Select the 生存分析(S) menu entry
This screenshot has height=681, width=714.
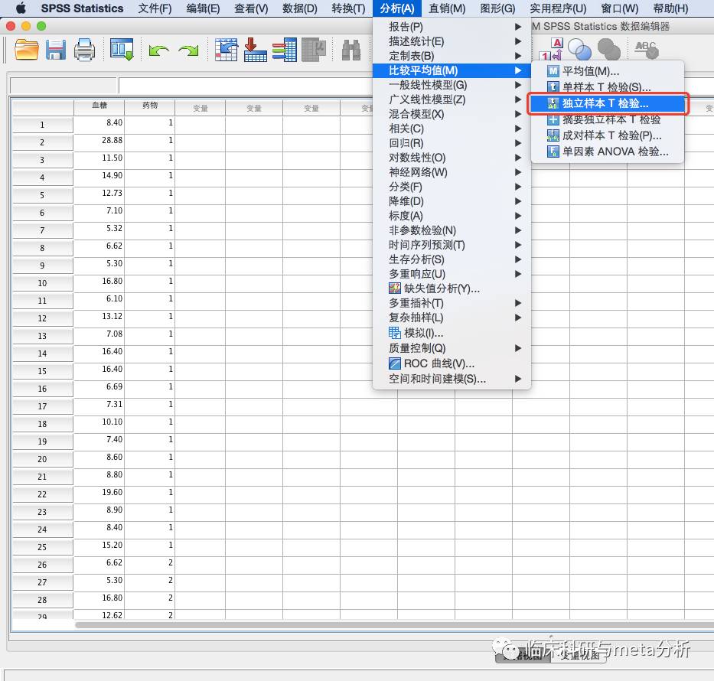point(452,259)
